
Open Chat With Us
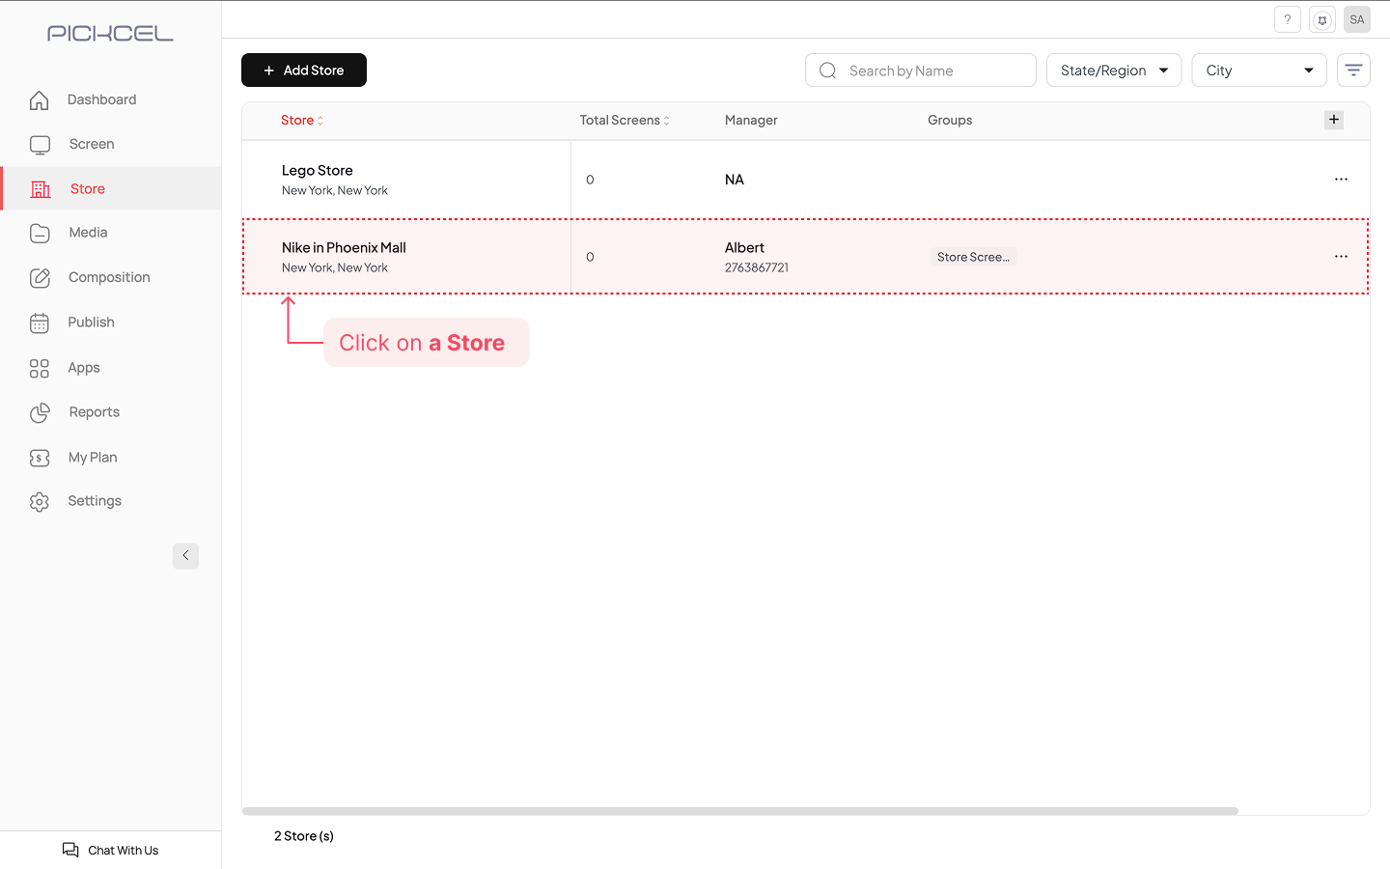pyautogui.click(x=111, y=850)
